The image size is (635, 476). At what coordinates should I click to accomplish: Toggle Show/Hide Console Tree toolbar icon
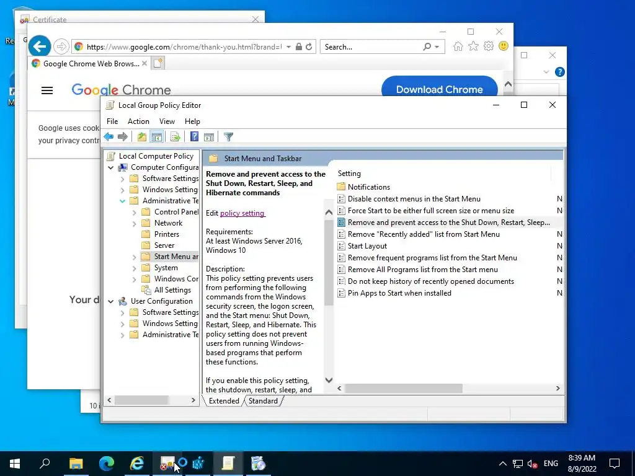(x=157, y=137)
